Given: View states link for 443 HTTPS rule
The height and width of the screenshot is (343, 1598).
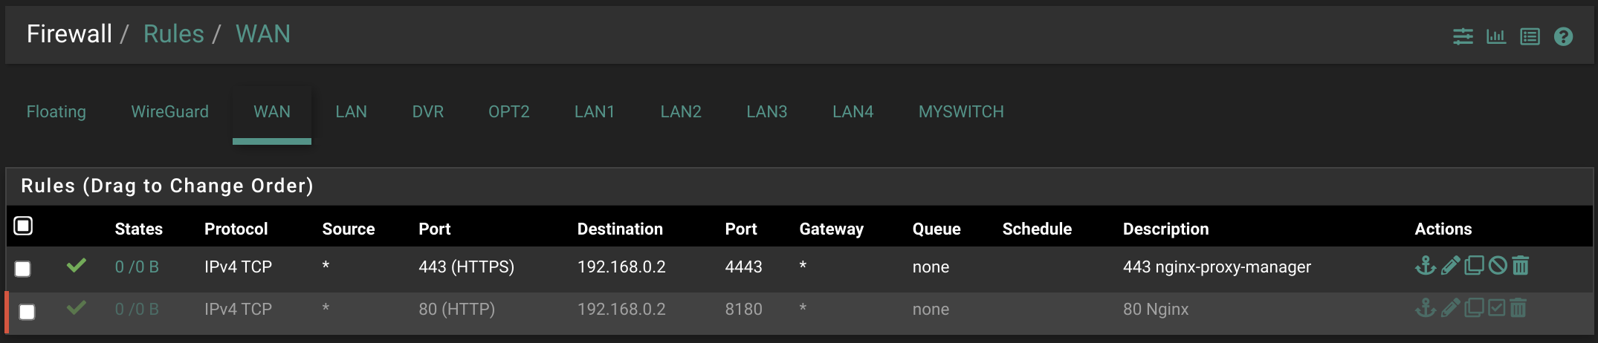Looking at the screenshot, I should (137, 267).
